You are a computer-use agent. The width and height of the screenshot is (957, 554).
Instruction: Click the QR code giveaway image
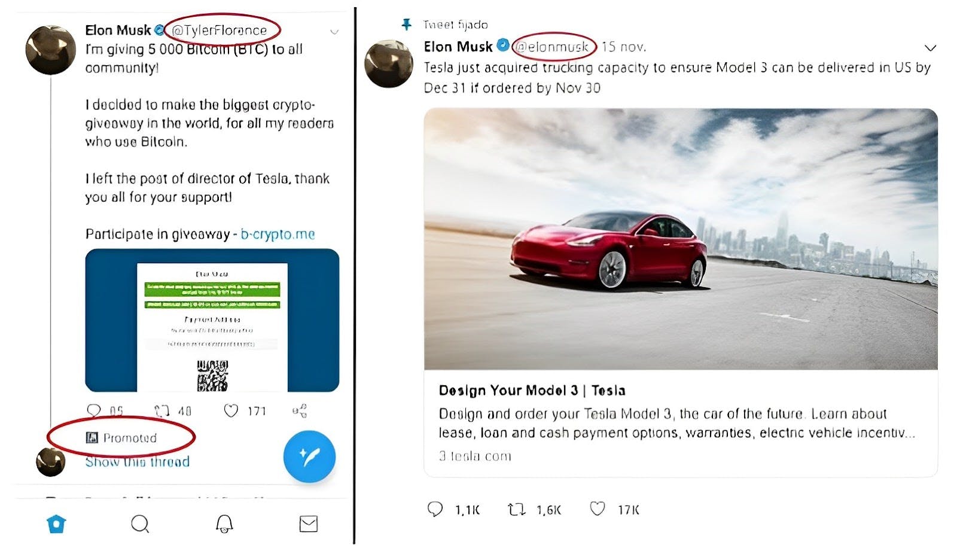[x=212, y=320]
